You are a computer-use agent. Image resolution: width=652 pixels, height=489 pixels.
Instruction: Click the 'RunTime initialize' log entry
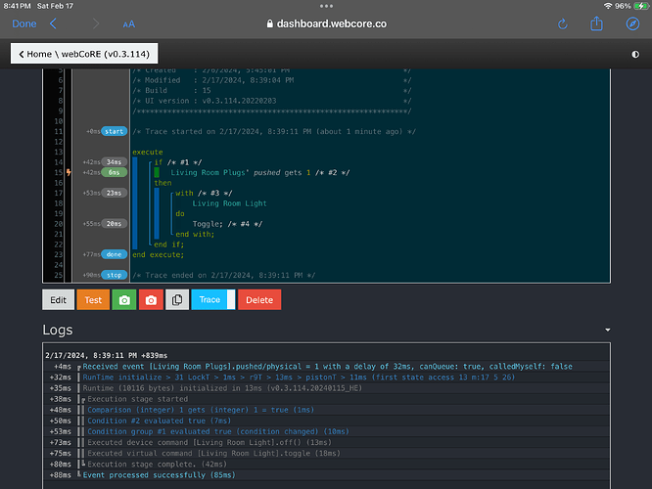[299, 378]
